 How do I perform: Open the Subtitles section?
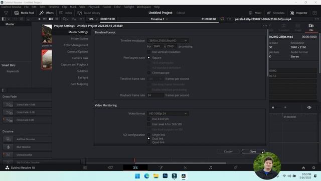(82, 71)
